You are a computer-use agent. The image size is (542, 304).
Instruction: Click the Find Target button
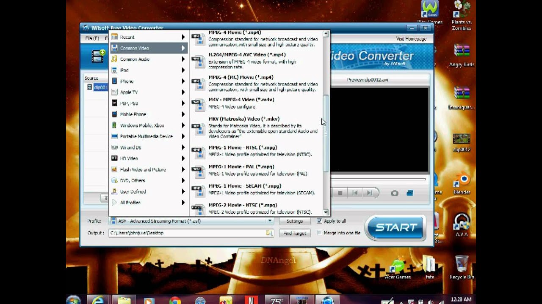[295, 233]
